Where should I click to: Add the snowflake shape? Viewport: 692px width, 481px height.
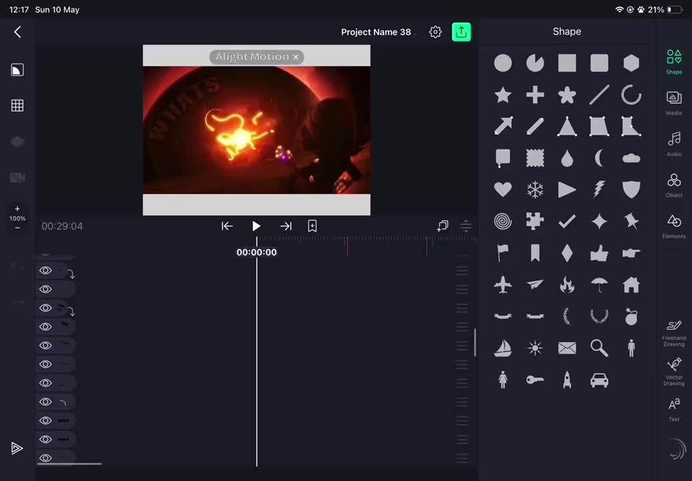(535, 190)
